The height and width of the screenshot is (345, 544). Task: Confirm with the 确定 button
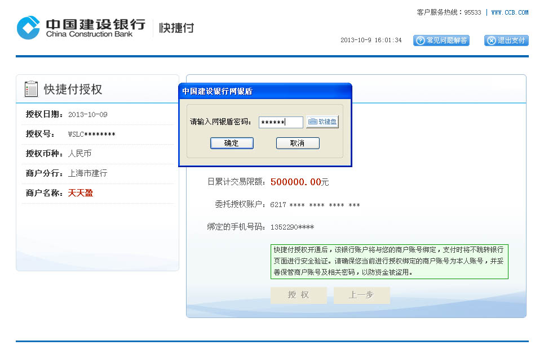pyautogui.click(x=232, y=143)
